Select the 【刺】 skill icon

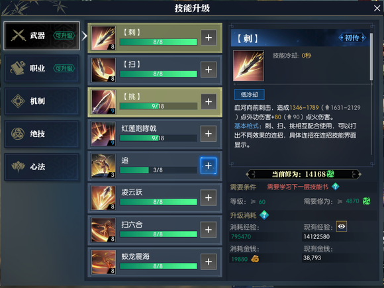[x=103, y=38]
